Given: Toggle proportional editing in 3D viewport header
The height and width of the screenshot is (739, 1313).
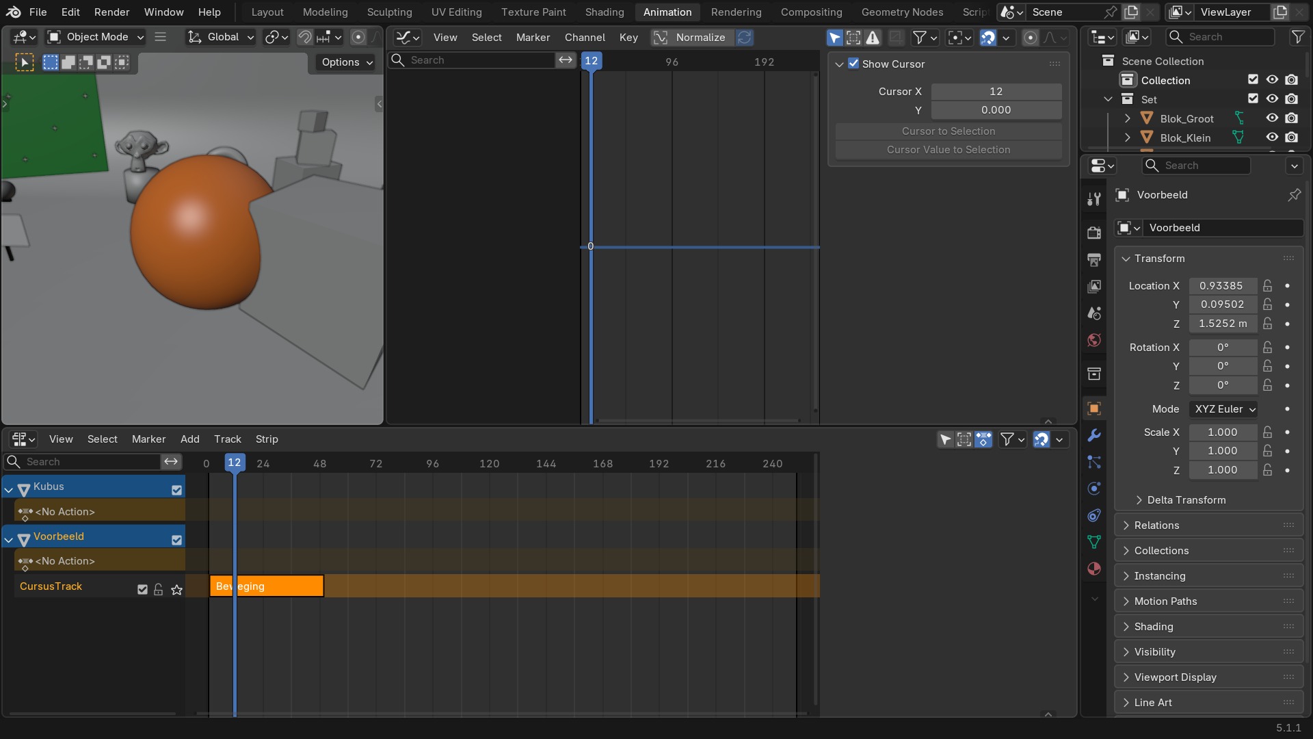Looking at the screenshot, I should pos(358,37).
